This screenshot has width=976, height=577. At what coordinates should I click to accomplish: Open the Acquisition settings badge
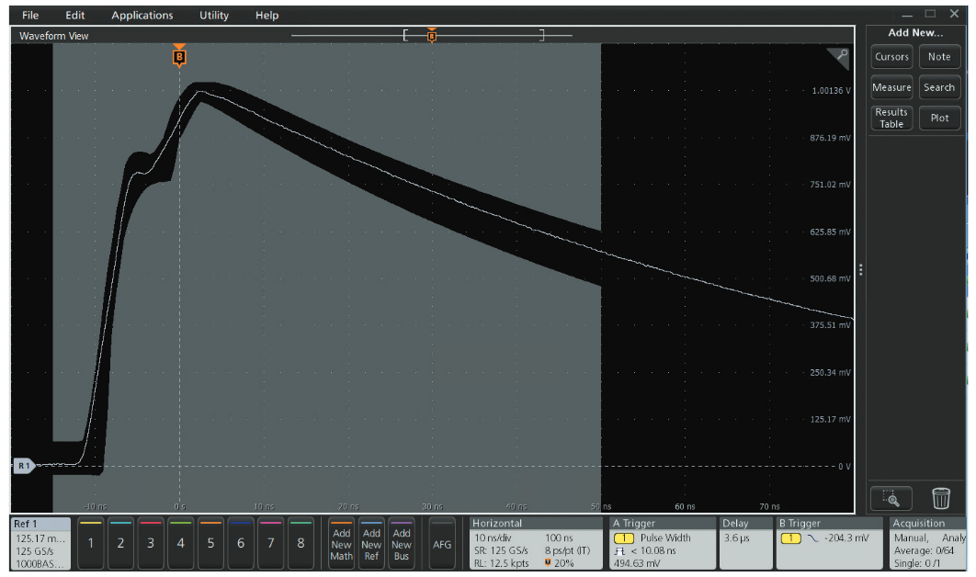click(x=927, y=543)
